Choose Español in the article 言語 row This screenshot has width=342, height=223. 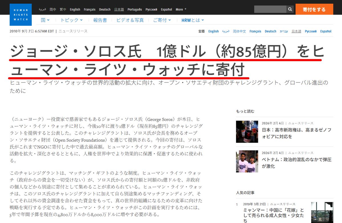(326, 31)
